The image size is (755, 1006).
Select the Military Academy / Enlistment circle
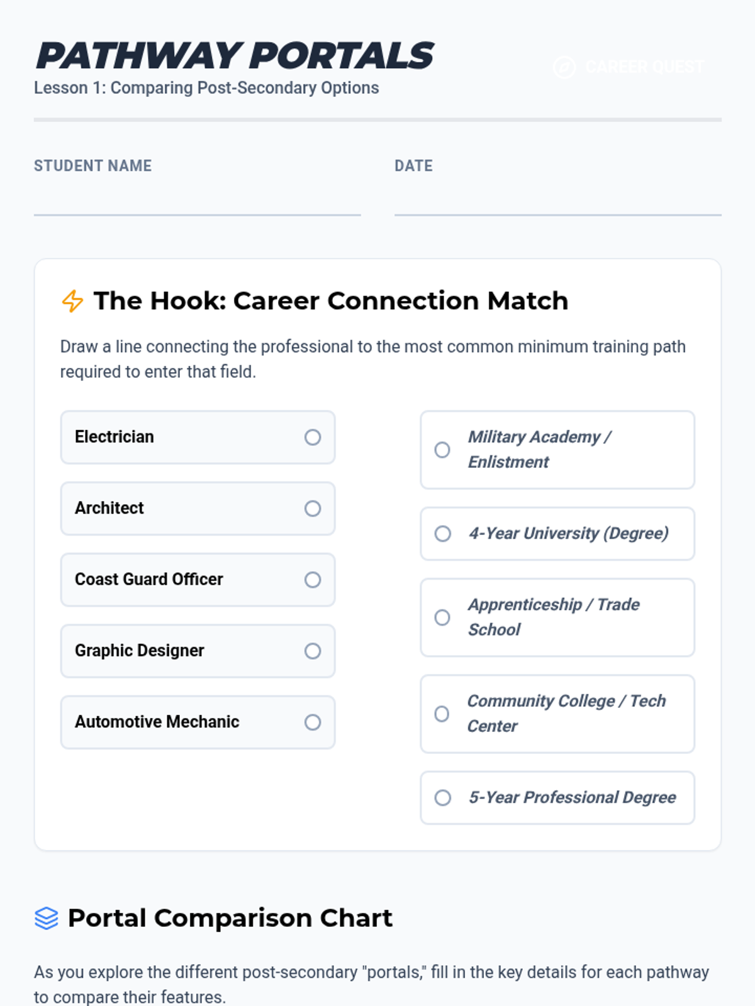click(442, 450)
